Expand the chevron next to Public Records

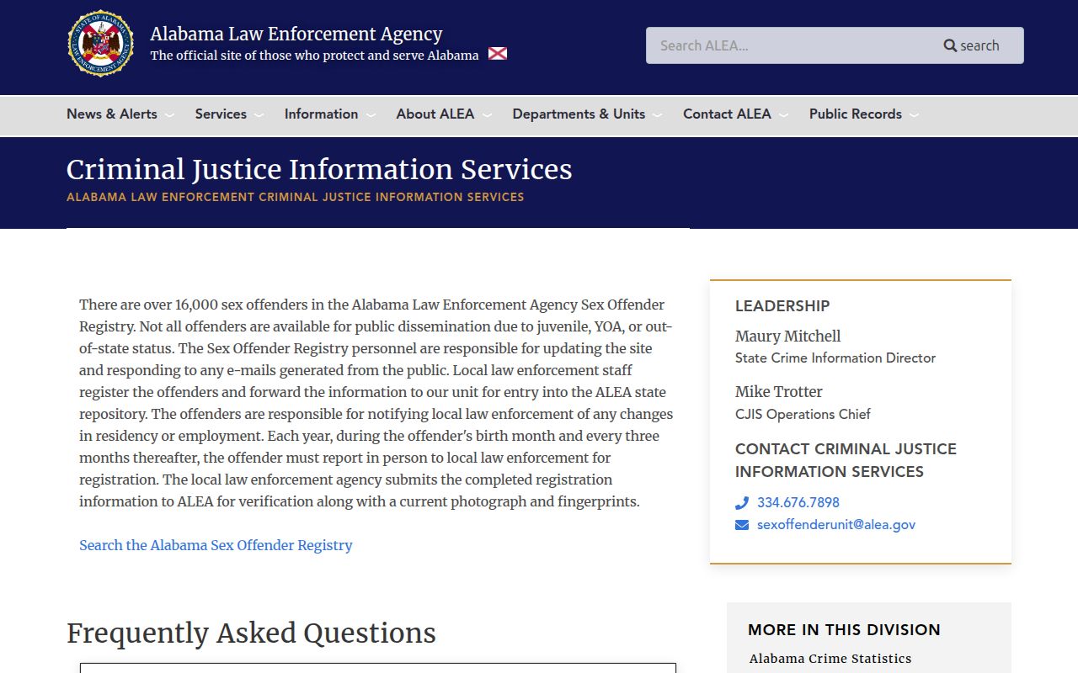point(914,115)
